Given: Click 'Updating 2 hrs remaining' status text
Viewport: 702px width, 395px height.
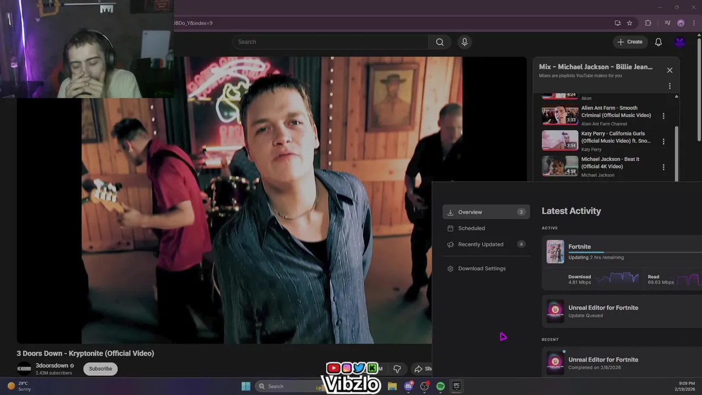Looking at the screenshot, I should (596, 257).
